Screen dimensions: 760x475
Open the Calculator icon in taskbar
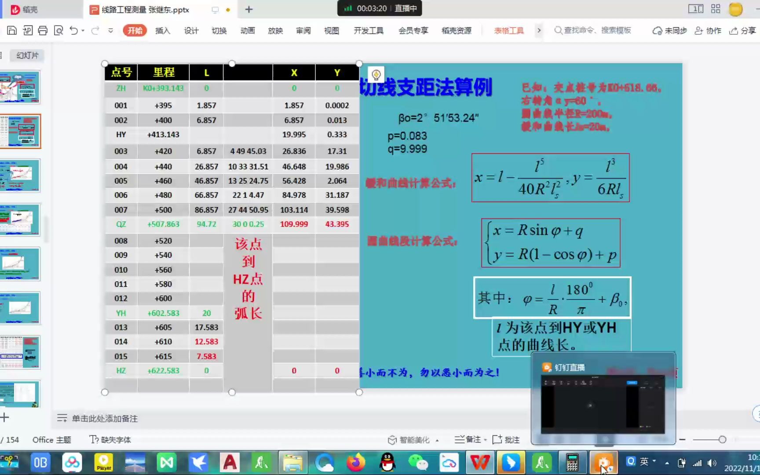tap(572, 463)
